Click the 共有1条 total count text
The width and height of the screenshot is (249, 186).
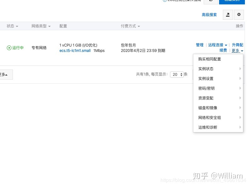coord(143,74)
